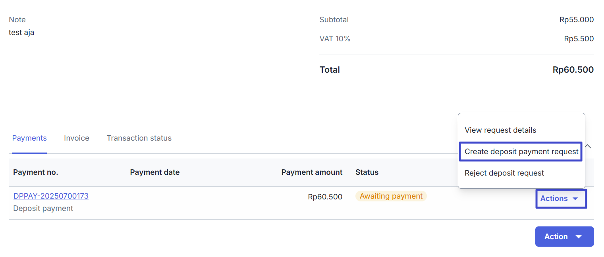Choose Create deposit payment request
The image size is (604, 257).
coord(521,152)
